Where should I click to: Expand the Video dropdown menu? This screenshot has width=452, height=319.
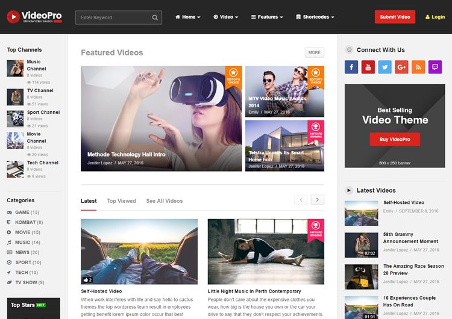pos(226,17)
